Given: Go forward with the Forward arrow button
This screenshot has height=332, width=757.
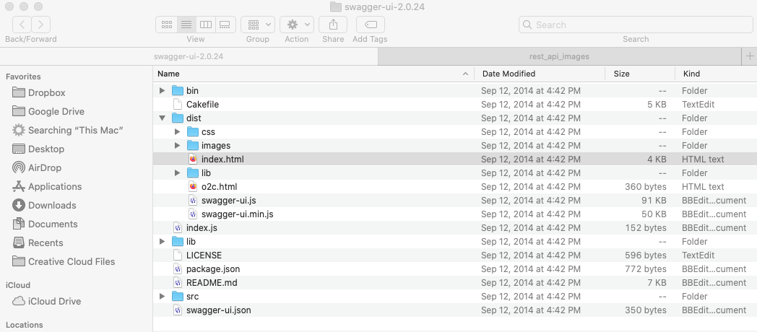Looking at the screenshot, I should coord(41,25).
